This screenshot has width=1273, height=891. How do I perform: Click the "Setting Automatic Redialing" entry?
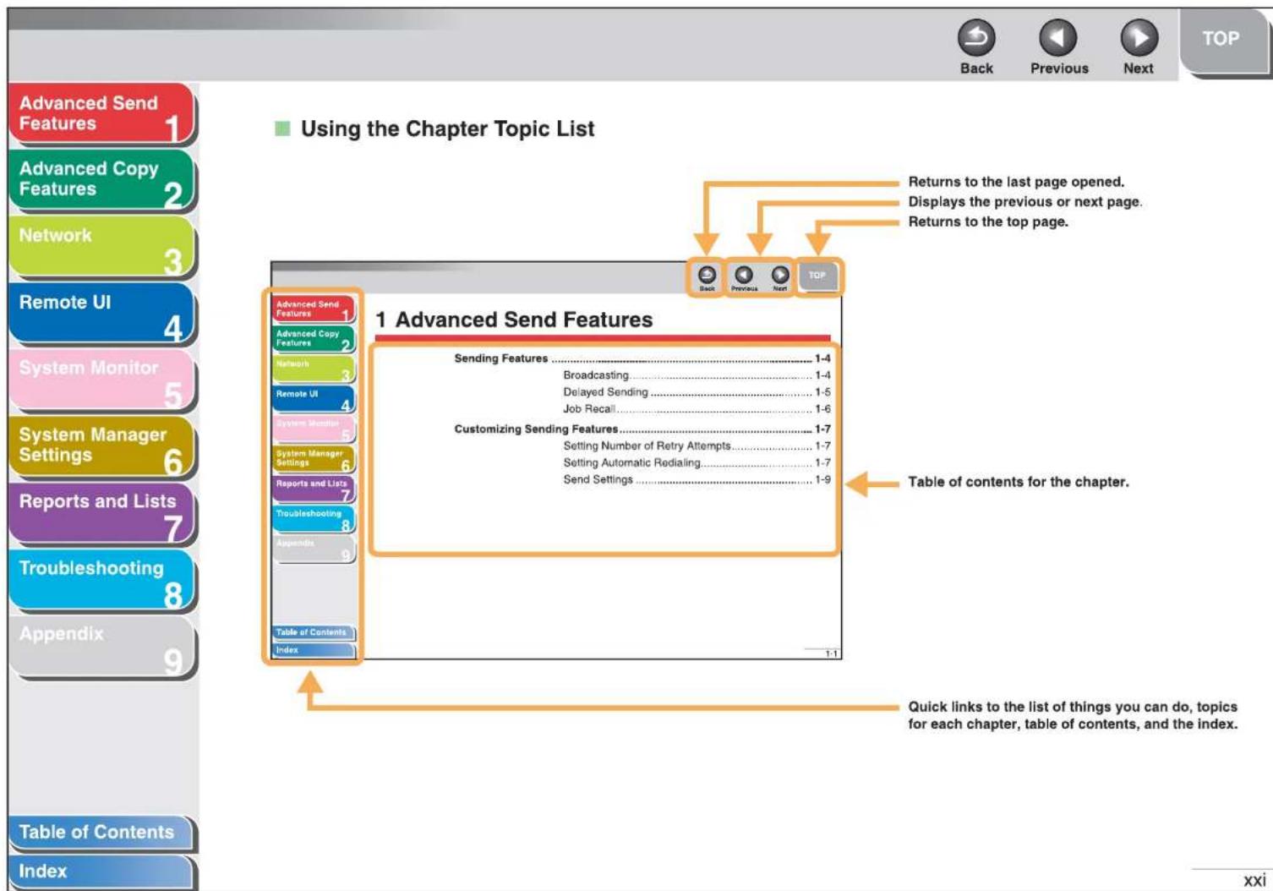click(697, 463)
